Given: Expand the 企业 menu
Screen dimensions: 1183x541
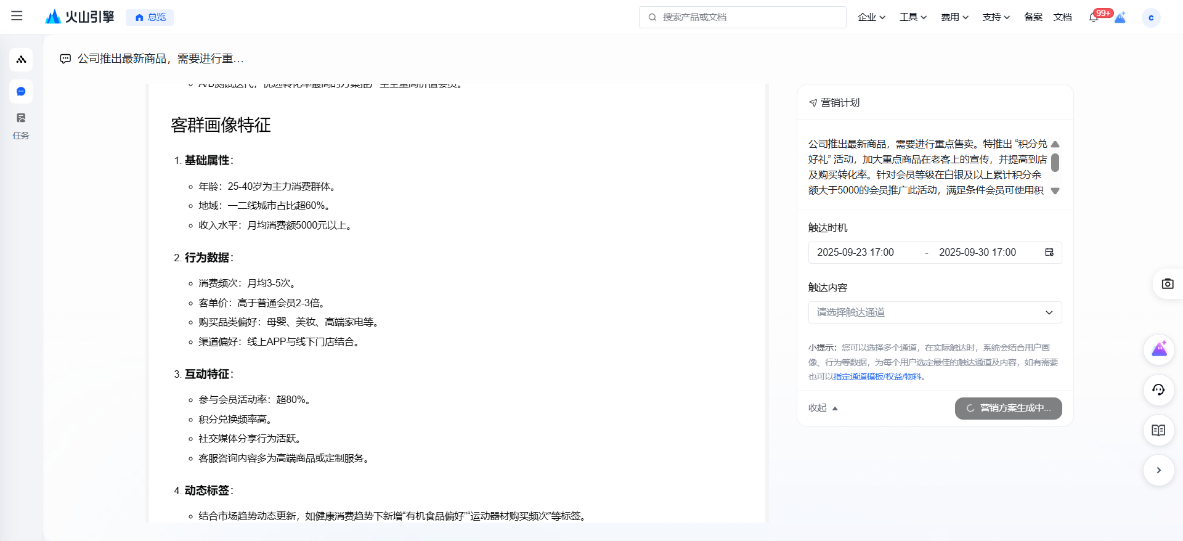Looking at the screenshot, I should click(x=871, y=17).
